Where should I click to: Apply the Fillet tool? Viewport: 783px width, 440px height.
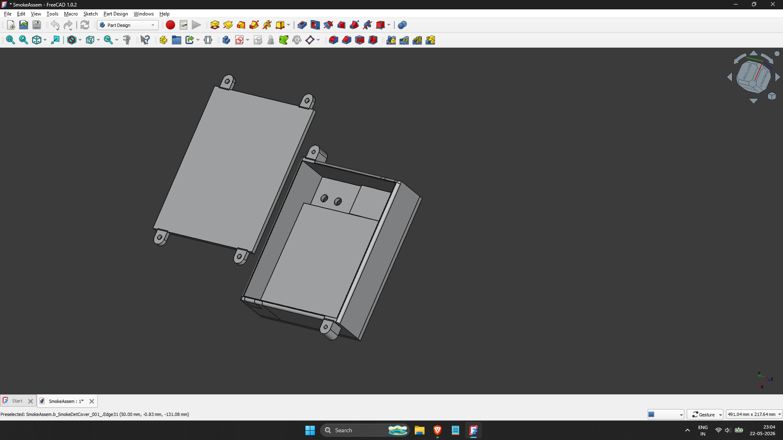[x=334, y=40]
